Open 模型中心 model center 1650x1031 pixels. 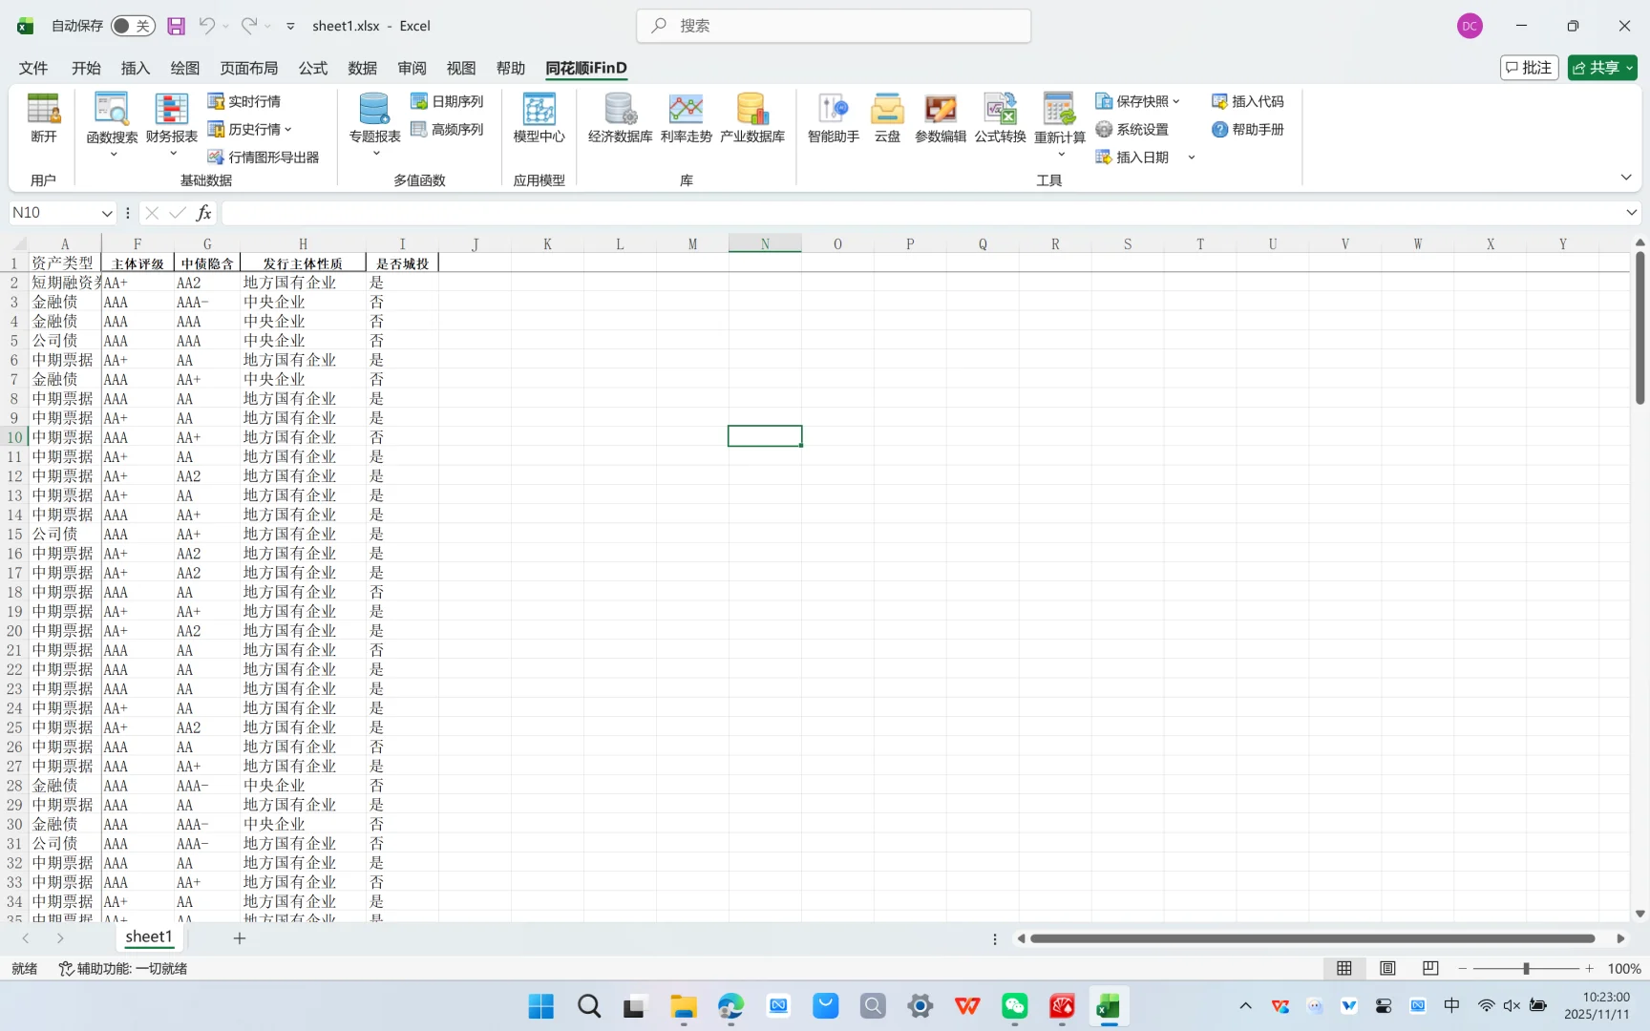click(x=539, y=118)
